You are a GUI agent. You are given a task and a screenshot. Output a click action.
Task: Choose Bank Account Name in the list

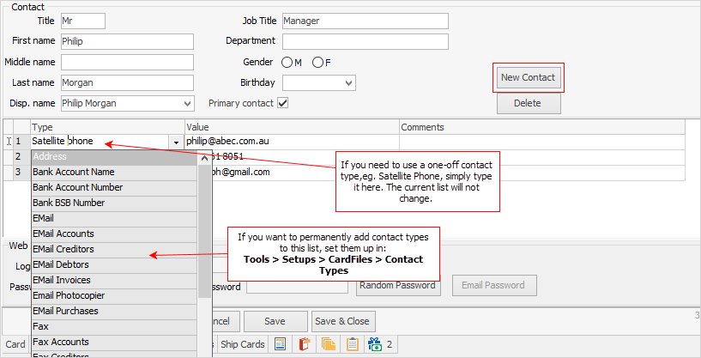pyautogui.click(x=114, y=173)
